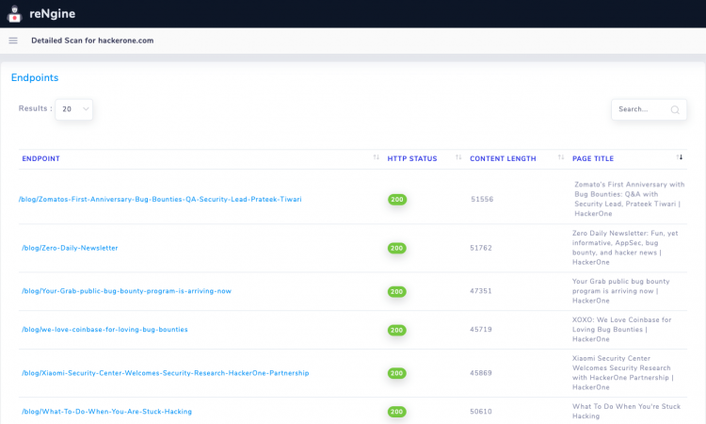
Task: Click the Results label text
Action: click(x=35, y=108)
